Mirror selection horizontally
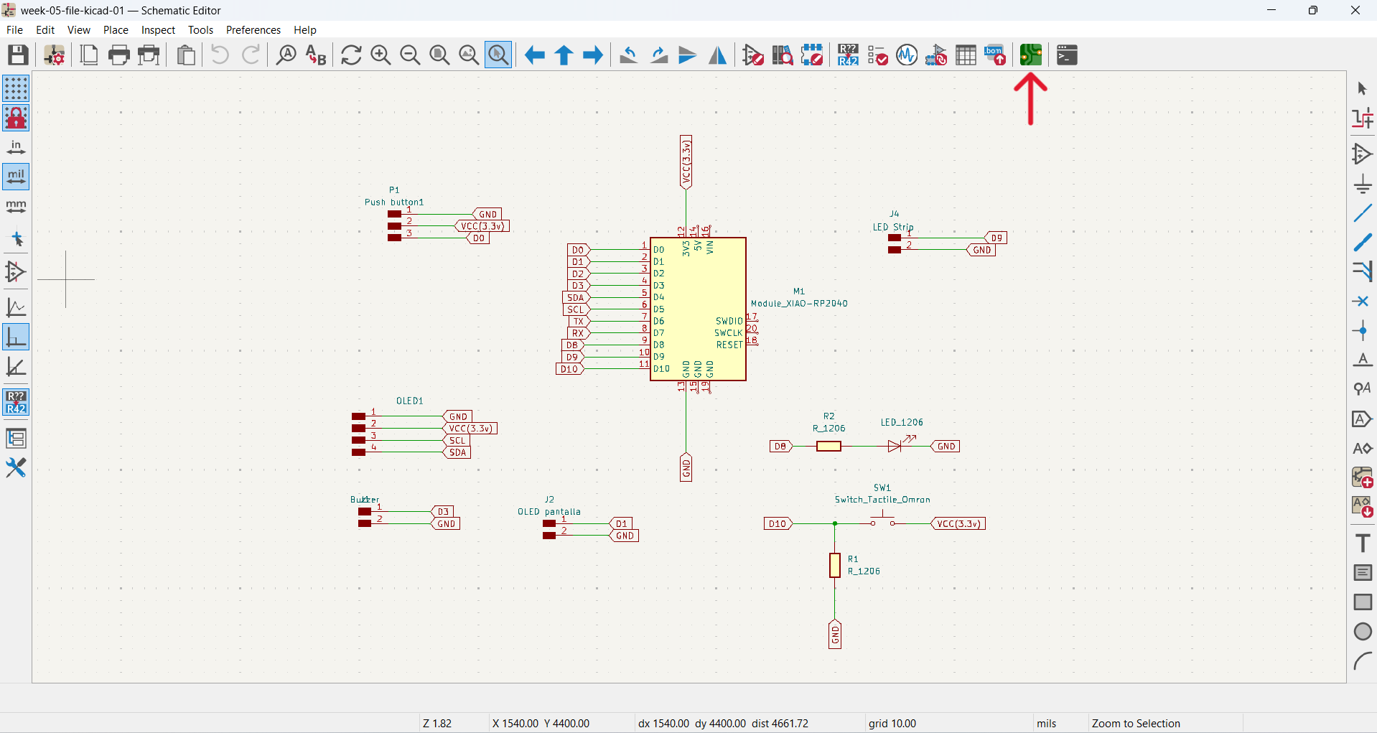 717,55
